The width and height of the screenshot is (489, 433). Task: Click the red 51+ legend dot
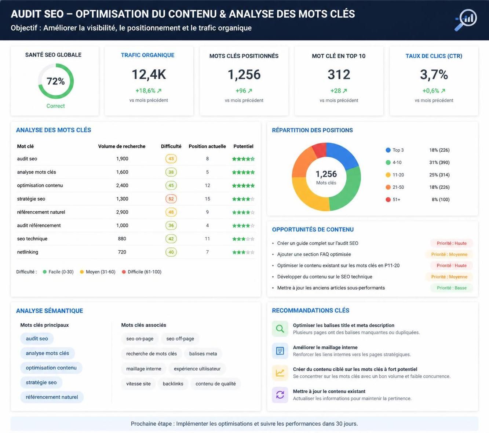[388, 200]
